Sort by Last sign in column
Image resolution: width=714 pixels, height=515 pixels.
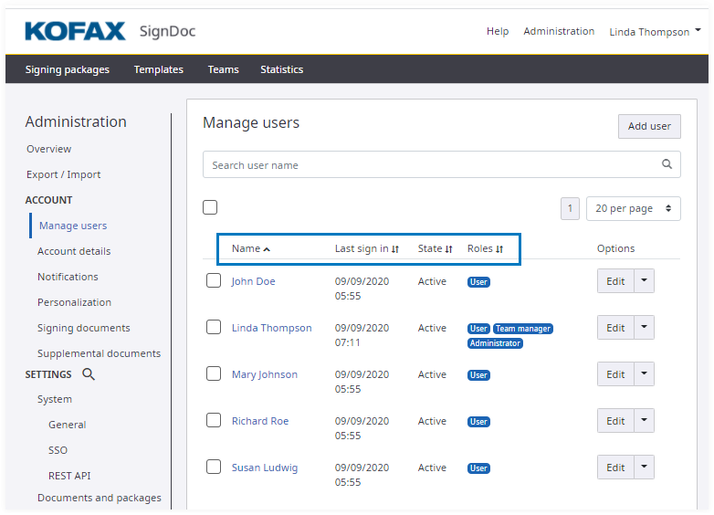coord(395,249)
